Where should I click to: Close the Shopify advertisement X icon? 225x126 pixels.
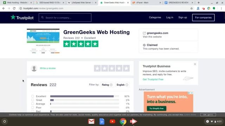pyautogui.click(x=192, y=93)
